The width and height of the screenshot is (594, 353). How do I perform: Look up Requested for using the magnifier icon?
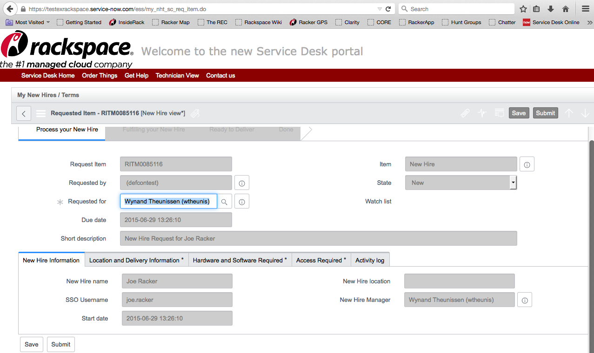pos(224,202)
